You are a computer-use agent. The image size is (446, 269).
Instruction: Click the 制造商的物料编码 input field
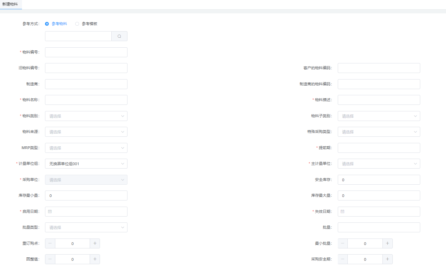(379, 84)
